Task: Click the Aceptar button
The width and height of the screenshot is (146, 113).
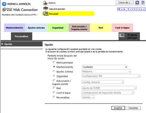Action: pyautogui.click(x=118, y=108)
